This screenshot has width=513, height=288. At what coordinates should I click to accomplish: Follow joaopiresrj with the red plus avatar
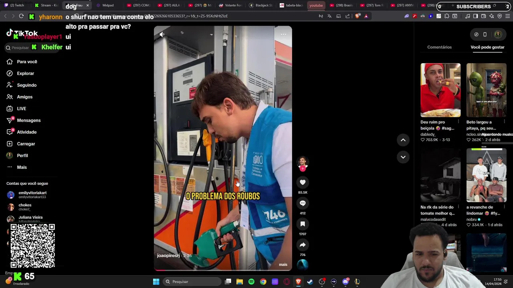point(303,169)
